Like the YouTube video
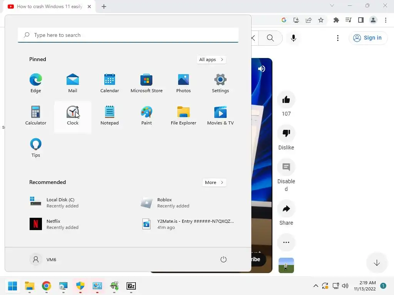The height and width of the screenshot is (295, 394). pos(286,99)
